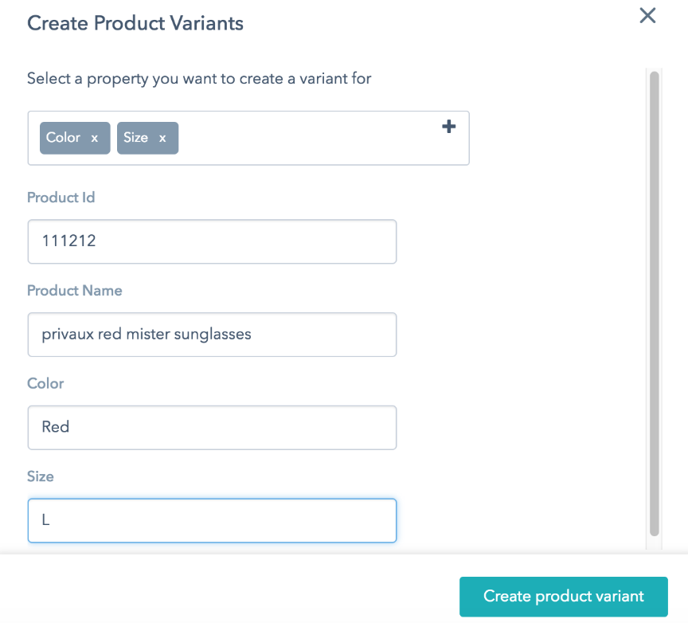Close the Create Product Variants dialog
Screen dimensions: 688x623
coord(647,16)
